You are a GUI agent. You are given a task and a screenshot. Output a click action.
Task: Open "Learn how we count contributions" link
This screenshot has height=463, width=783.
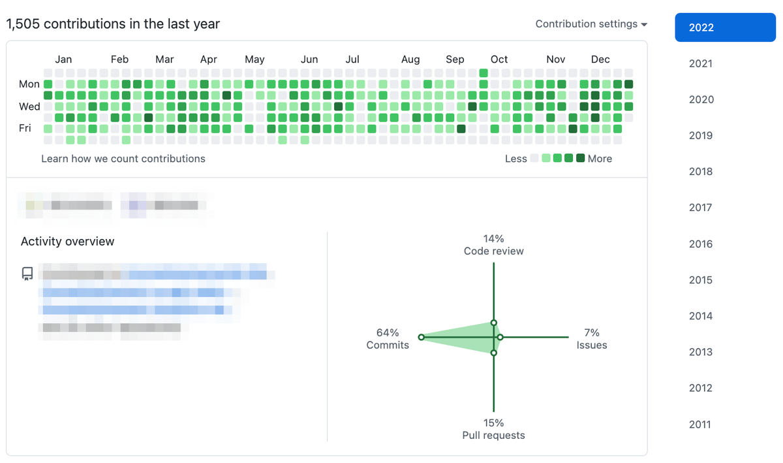click(123, 159)
